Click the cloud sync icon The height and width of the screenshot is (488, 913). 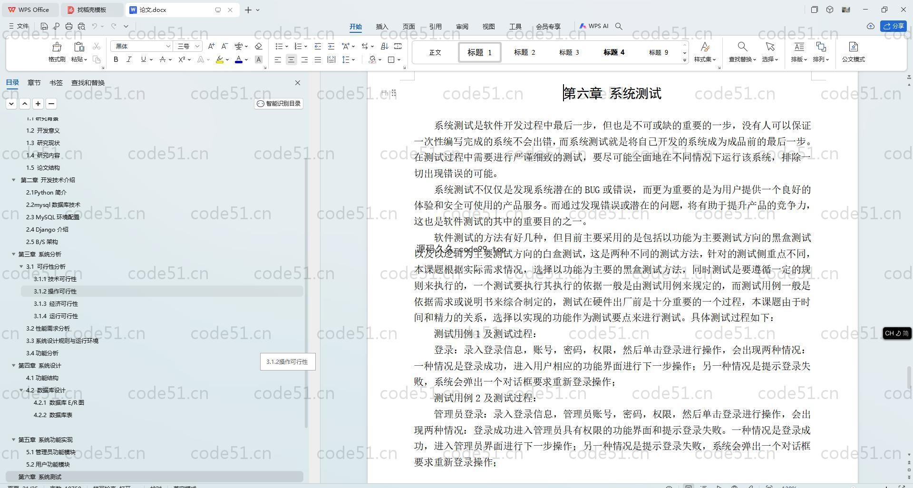[870, 26]
